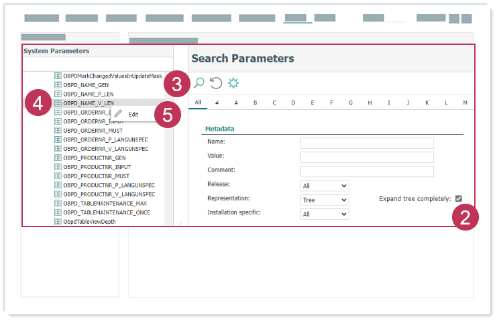Viewport: 497px width, 321px height.
Task: Click the reset arrow icon
Action: tap(216, 83)
